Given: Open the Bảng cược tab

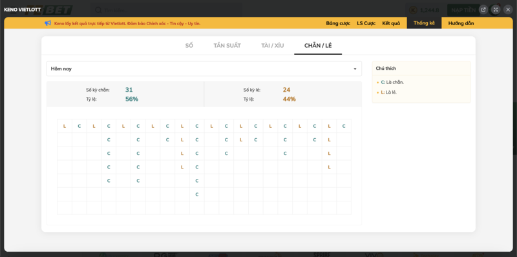Looking at the screenshot, I should [338, 23].
